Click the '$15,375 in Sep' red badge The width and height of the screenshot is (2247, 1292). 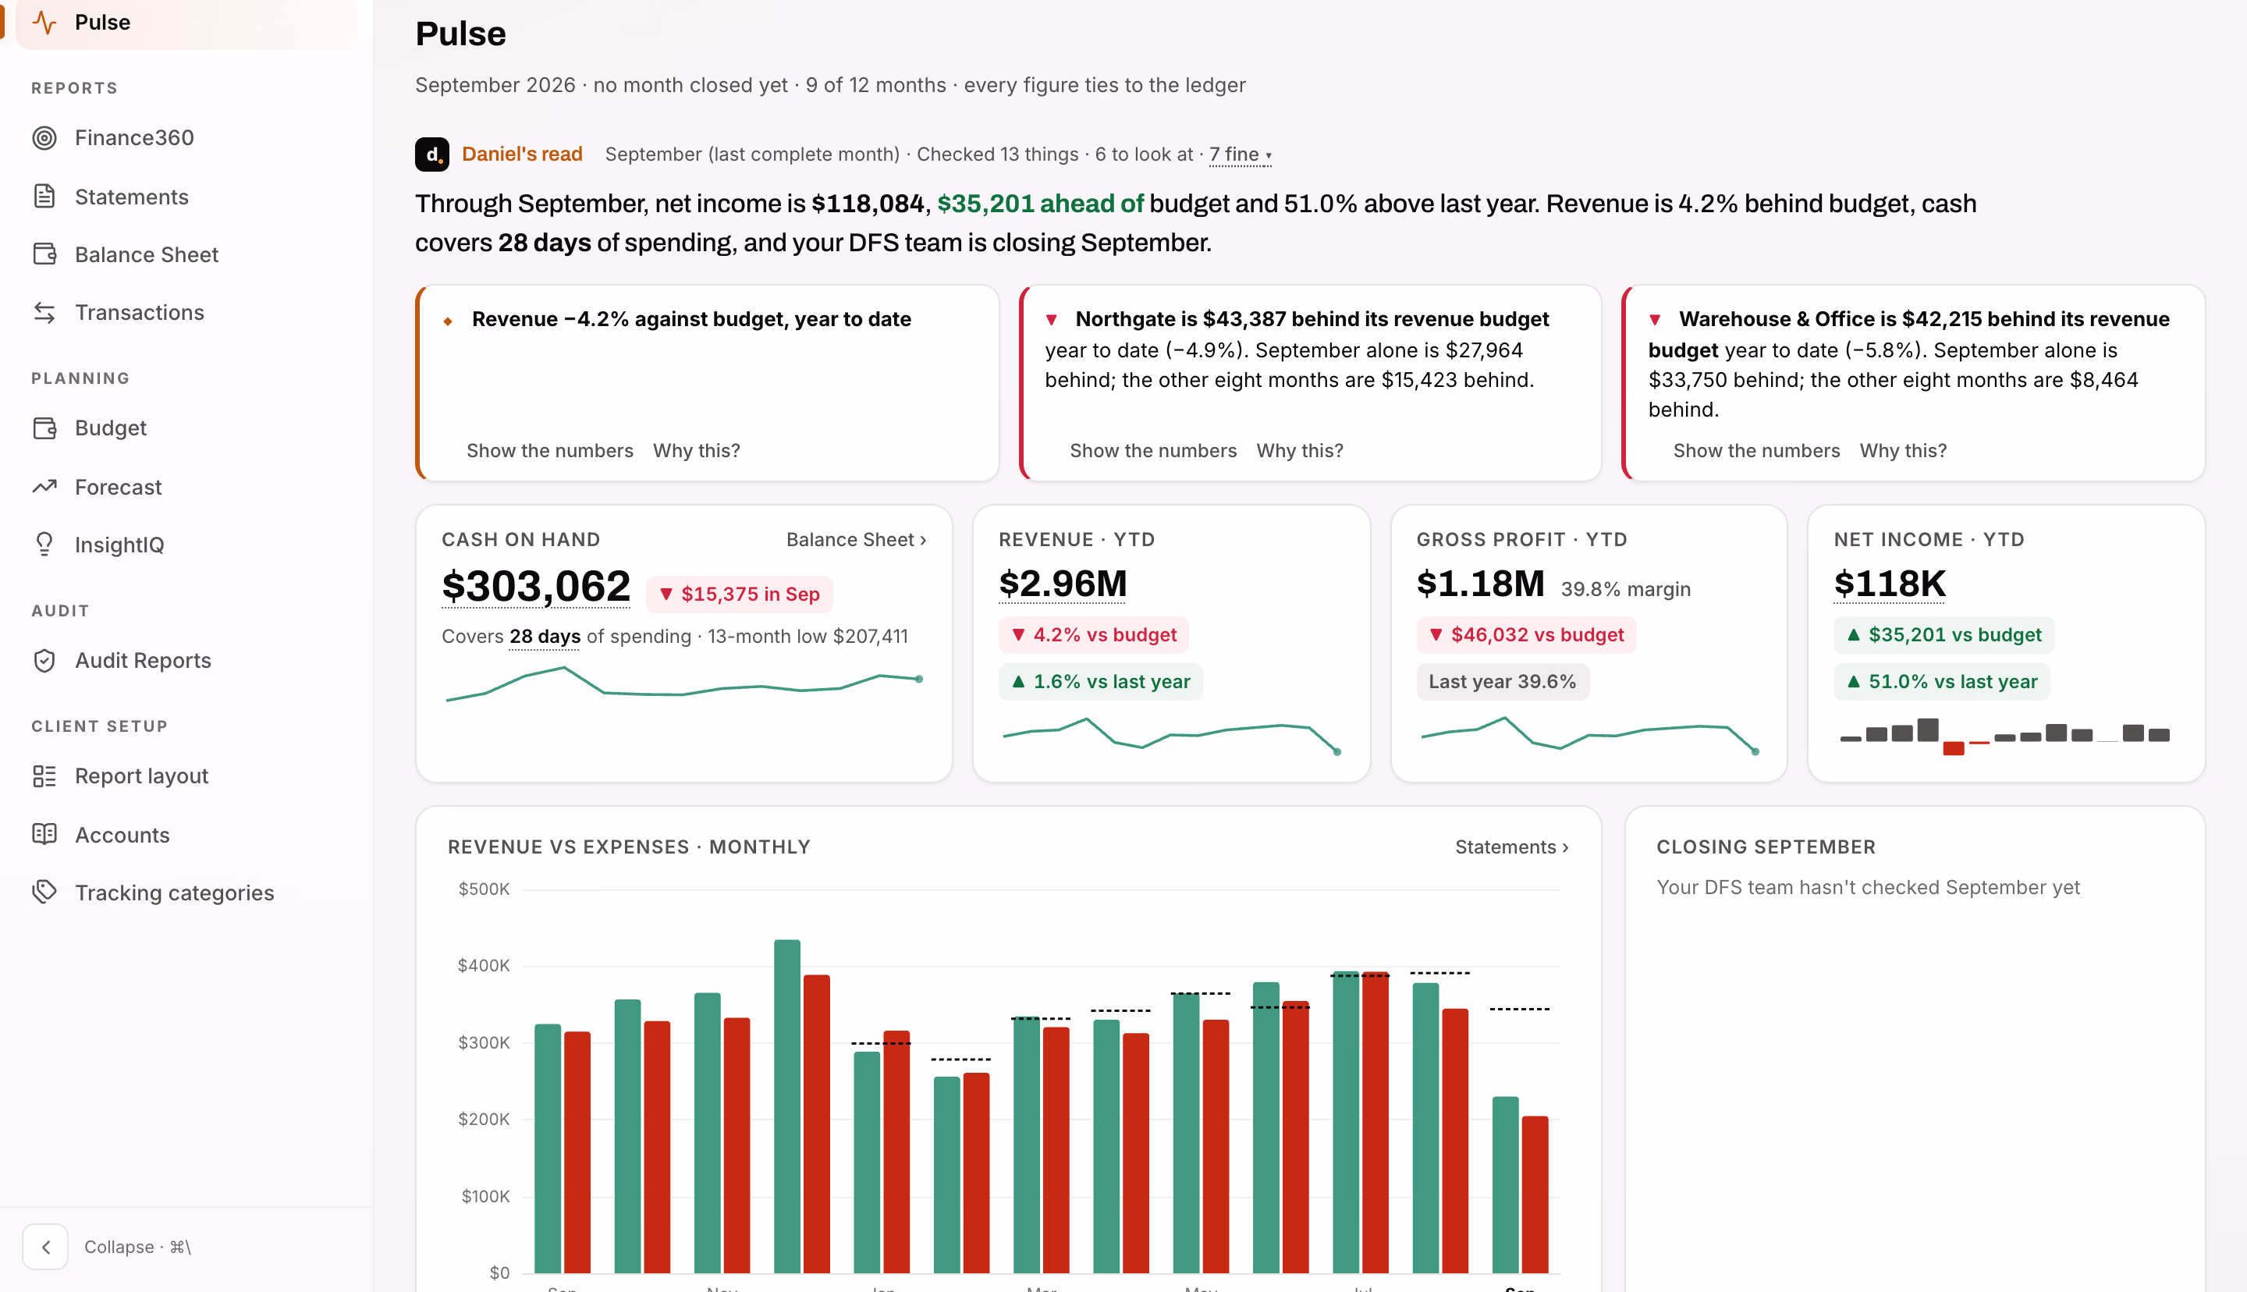coord(739,594)
